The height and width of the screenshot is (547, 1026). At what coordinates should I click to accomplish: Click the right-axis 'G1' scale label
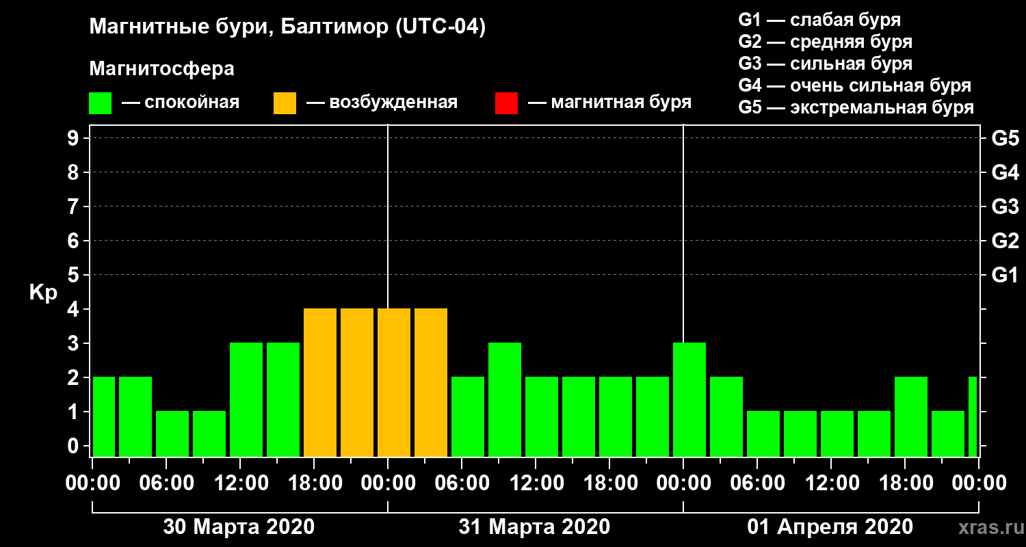click(x=1005, y=275)
